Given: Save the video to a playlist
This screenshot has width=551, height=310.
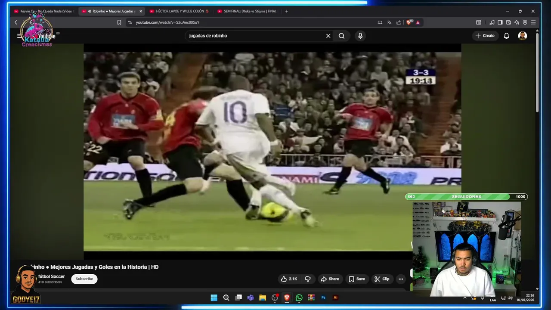Looking at the screenshot, I should coord(356,279).
